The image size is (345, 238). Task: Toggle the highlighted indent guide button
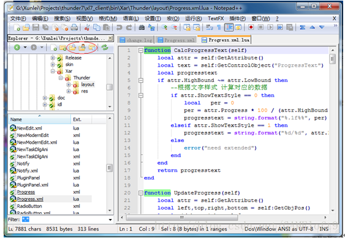click(229, 28)
